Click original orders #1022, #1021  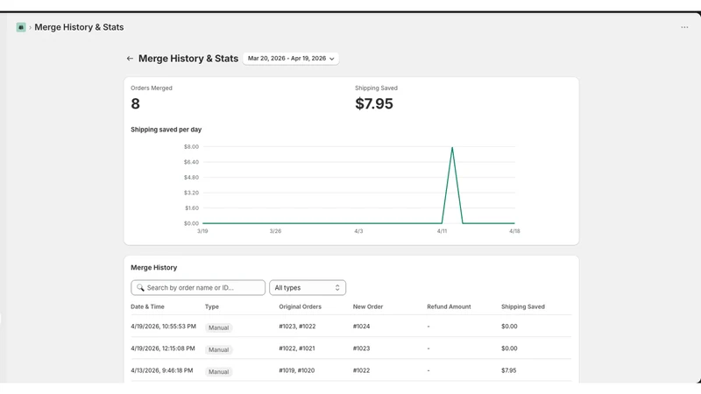tap(297, 348)
